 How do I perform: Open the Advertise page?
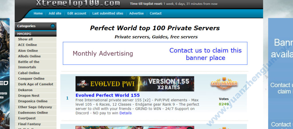tap(136, 13)
